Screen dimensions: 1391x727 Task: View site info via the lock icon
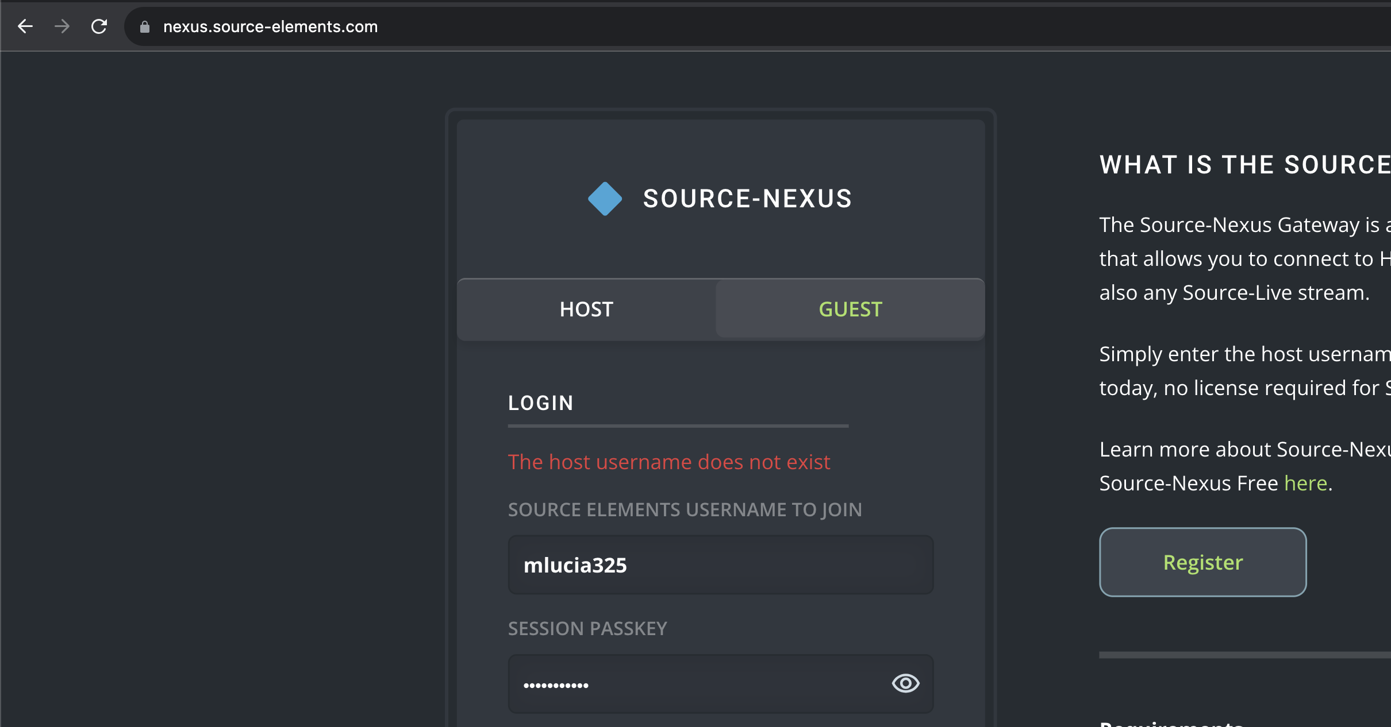145,27
